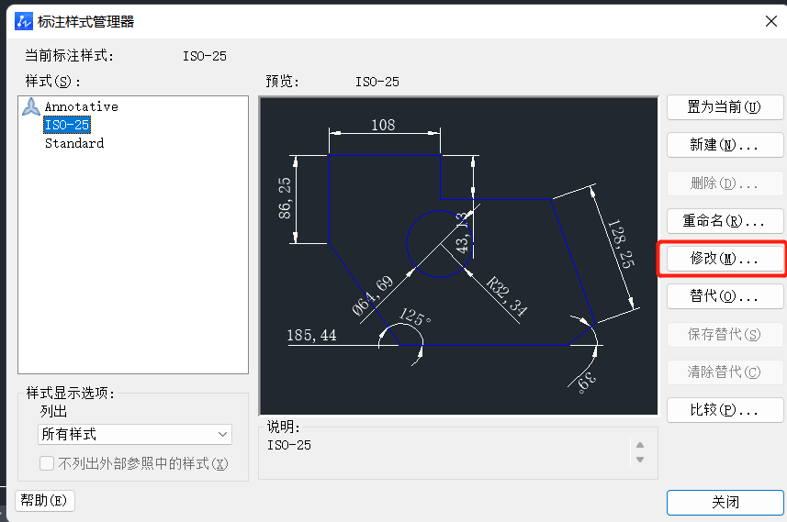787x522 pixels.
Task: Click the 关闭 button
Action: coord(725,503)
